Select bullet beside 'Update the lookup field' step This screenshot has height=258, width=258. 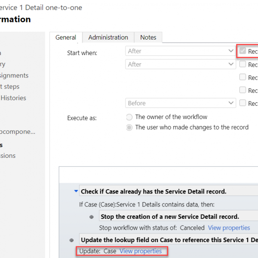point(71,240)
